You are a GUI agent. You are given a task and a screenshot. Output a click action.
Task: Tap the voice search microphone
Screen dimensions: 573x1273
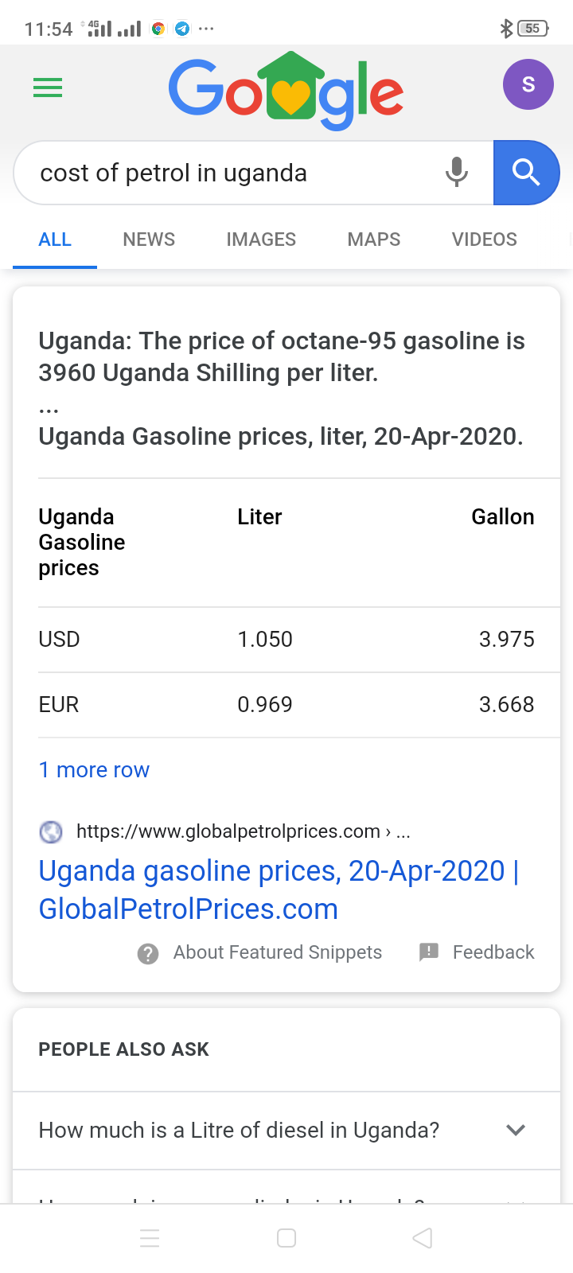(x=457, y=172)
